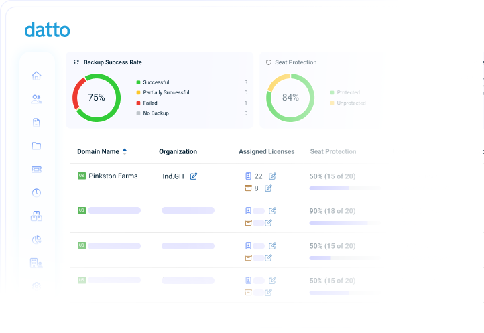Select the Successful legend entry
This screenshot has width=484, height=333.
(x=153, y=82)
